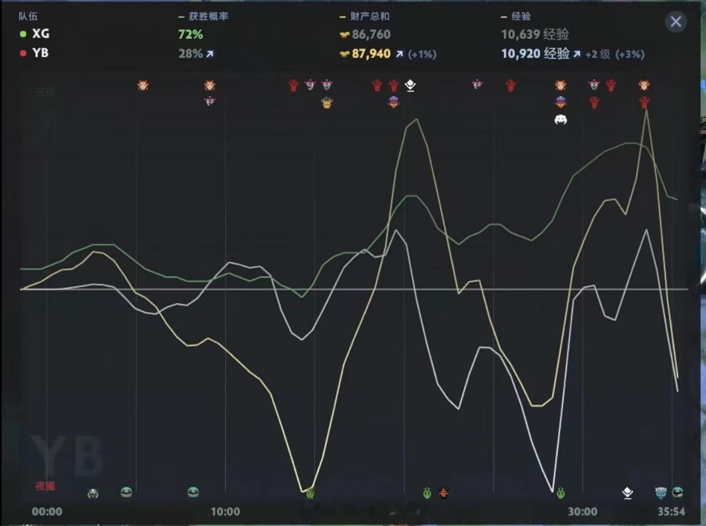Select red demon icon beneath rightmost orange elf
The image size is (706, 526).
[644, 103]
